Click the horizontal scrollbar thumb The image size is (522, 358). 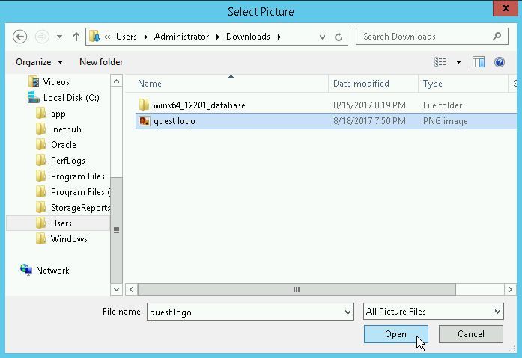click(x=297, y=289)
